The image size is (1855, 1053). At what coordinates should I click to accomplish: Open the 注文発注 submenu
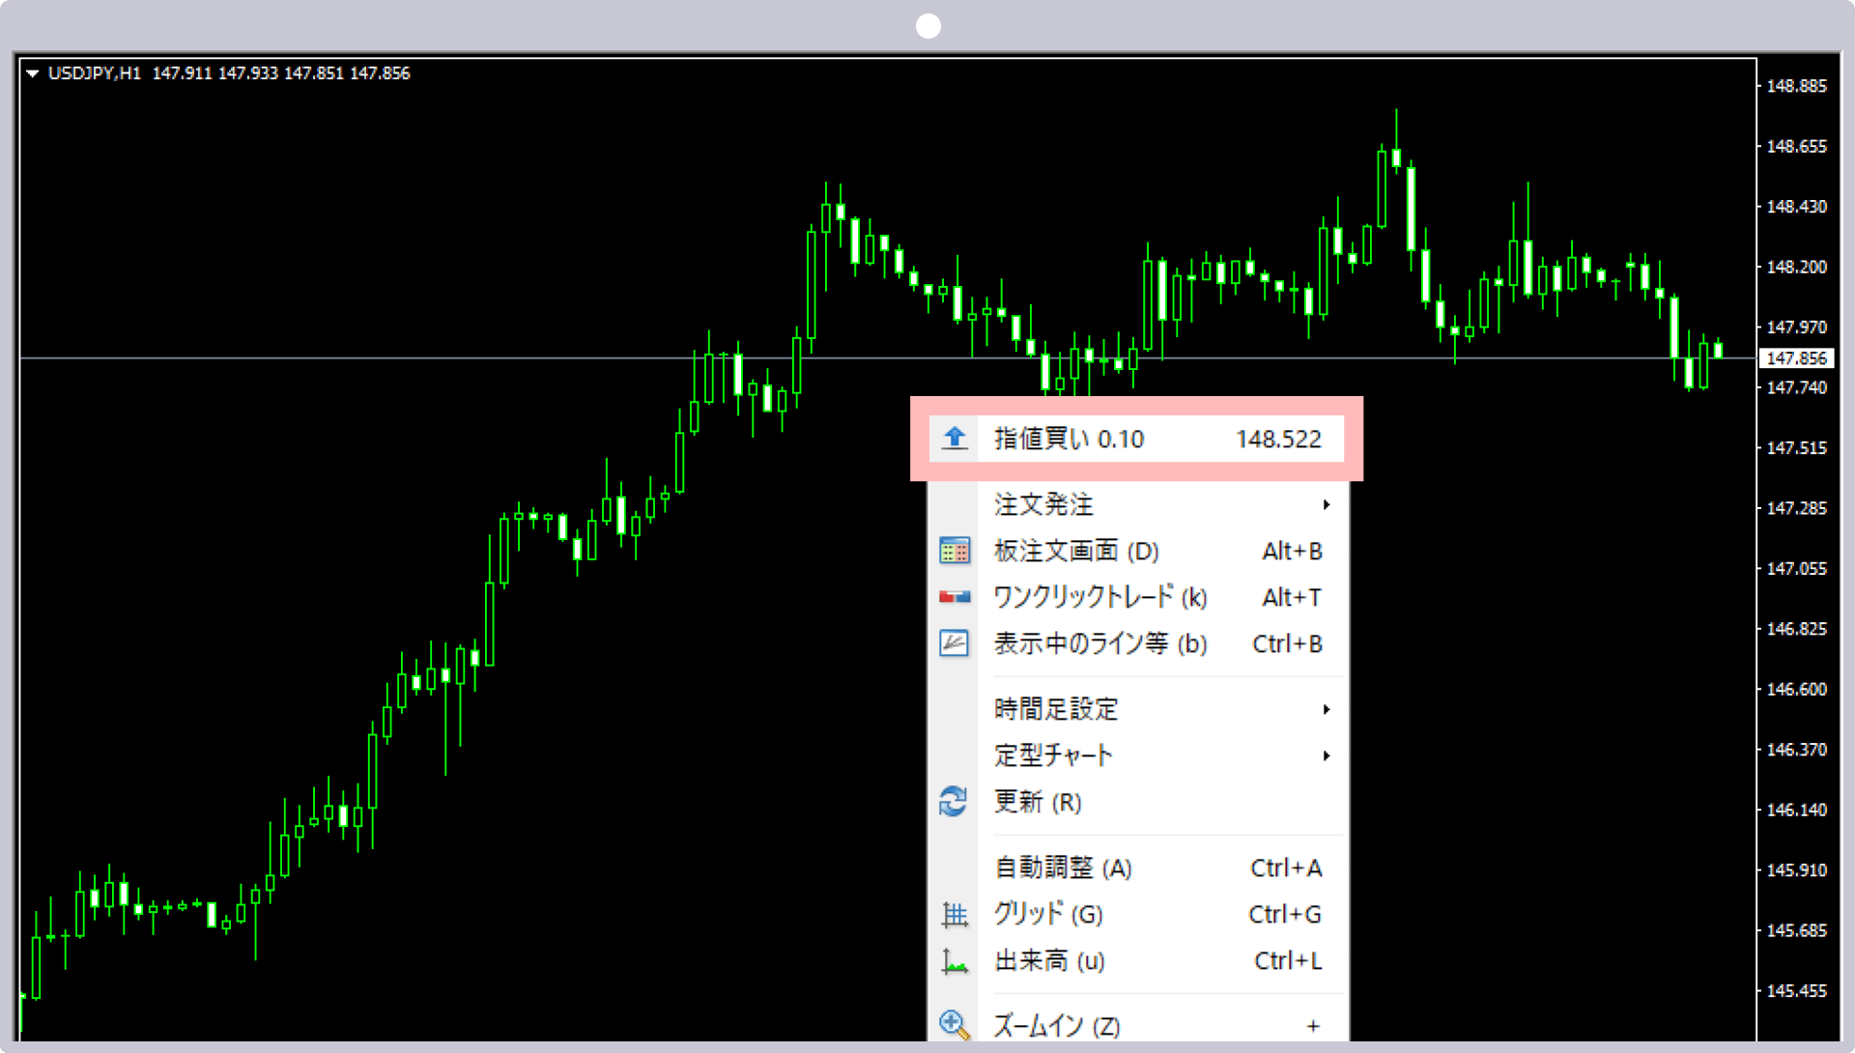pyautogui.click(x=1136, y=504)
